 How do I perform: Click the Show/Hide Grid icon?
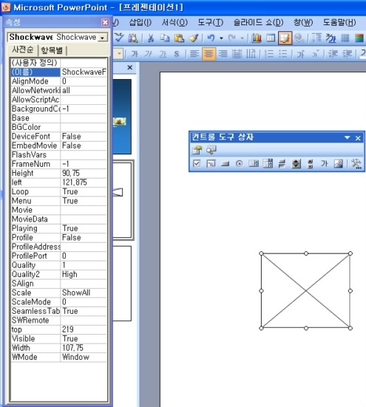pyautogui.click(x=345, y=38)
